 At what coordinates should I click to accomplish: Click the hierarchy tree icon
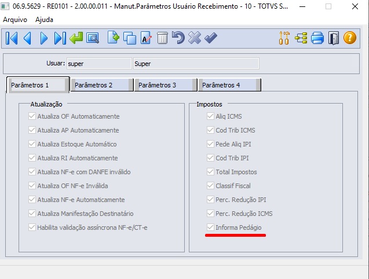[x=301, y=38]
